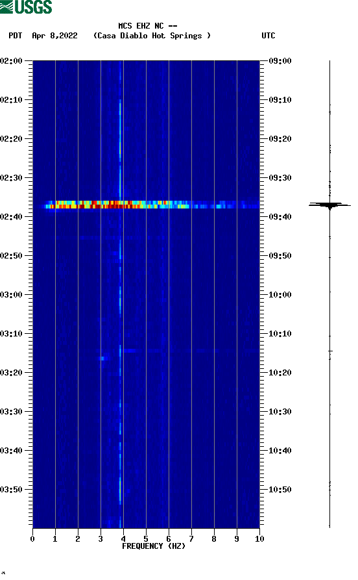
Task: Click the 4 Hz frequency tick label
Action: (123, 538)
